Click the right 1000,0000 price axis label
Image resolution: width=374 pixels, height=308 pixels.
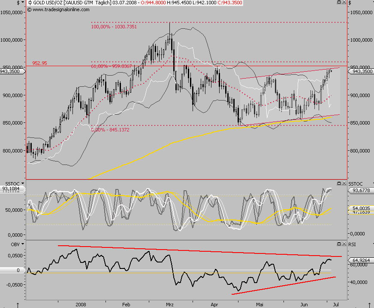pos(361,40)
